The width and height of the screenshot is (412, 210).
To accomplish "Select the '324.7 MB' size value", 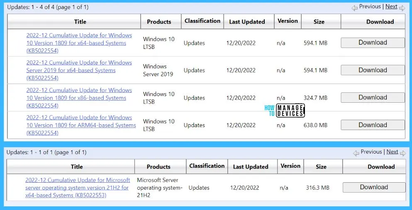I will tap(316, 98).
